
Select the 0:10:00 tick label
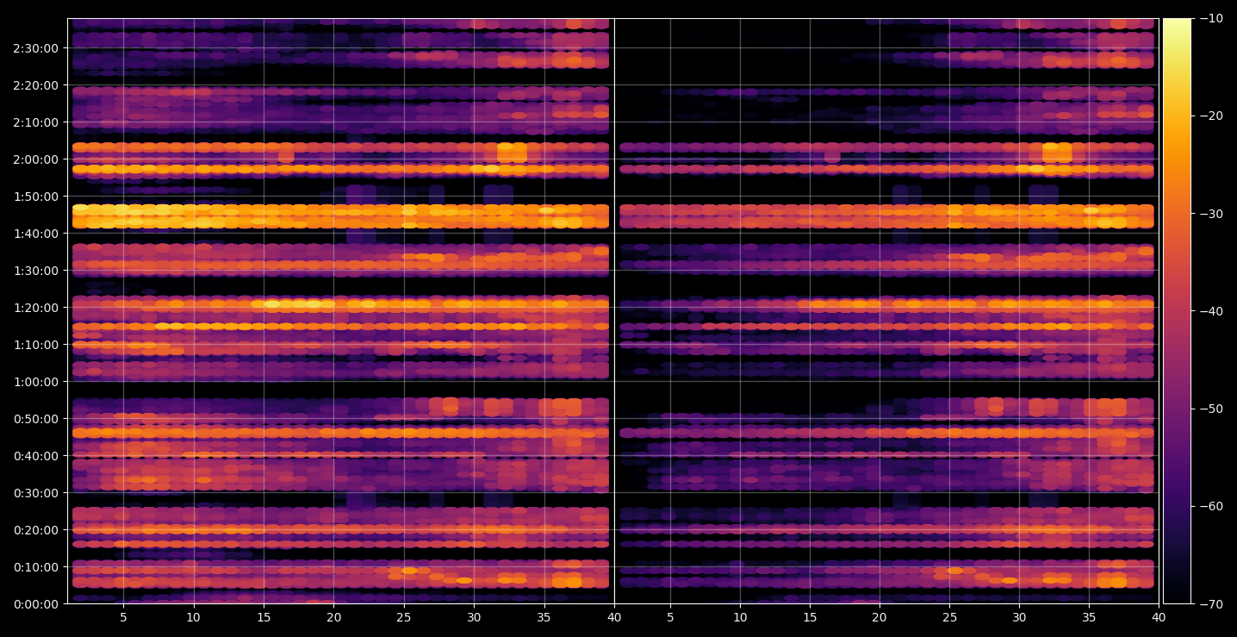tap(35, 567)
